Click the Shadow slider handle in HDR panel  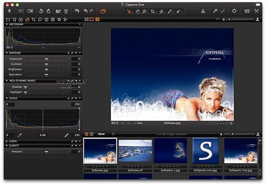25,87
